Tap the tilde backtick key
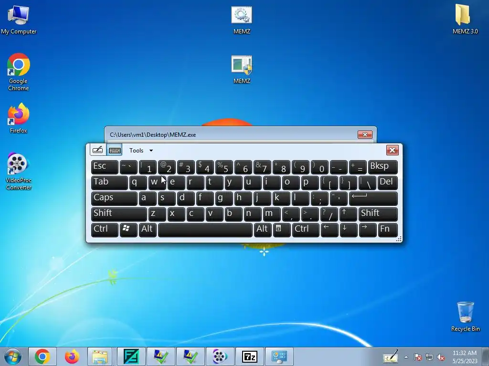Viewport: 489px width, 366px height. [128, 167]
